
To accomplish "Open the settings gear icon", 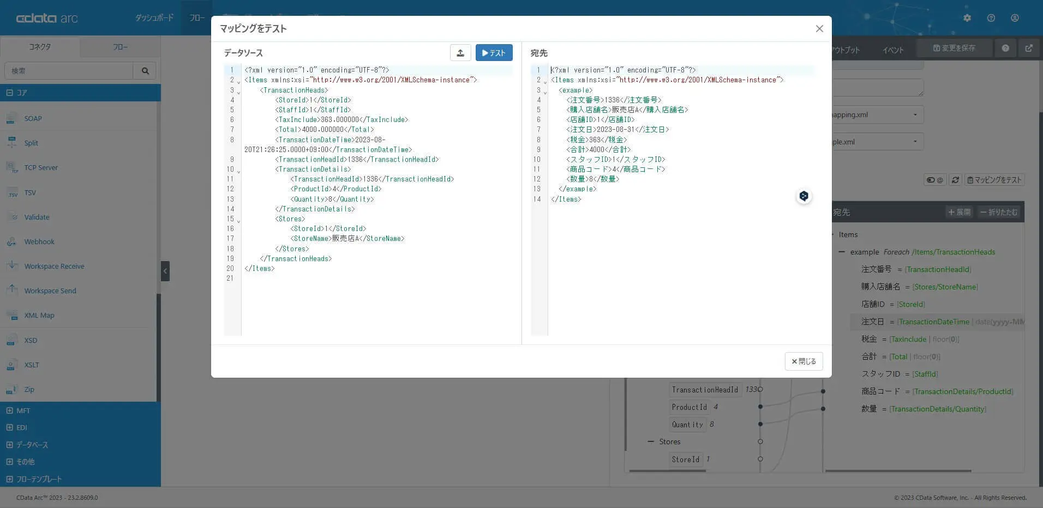I will tap(967, 18).
